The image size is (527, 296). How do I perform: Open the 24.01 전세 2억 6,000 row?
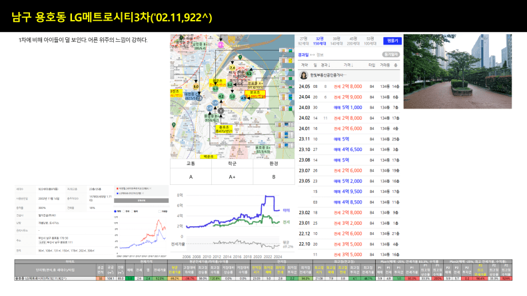349,128
